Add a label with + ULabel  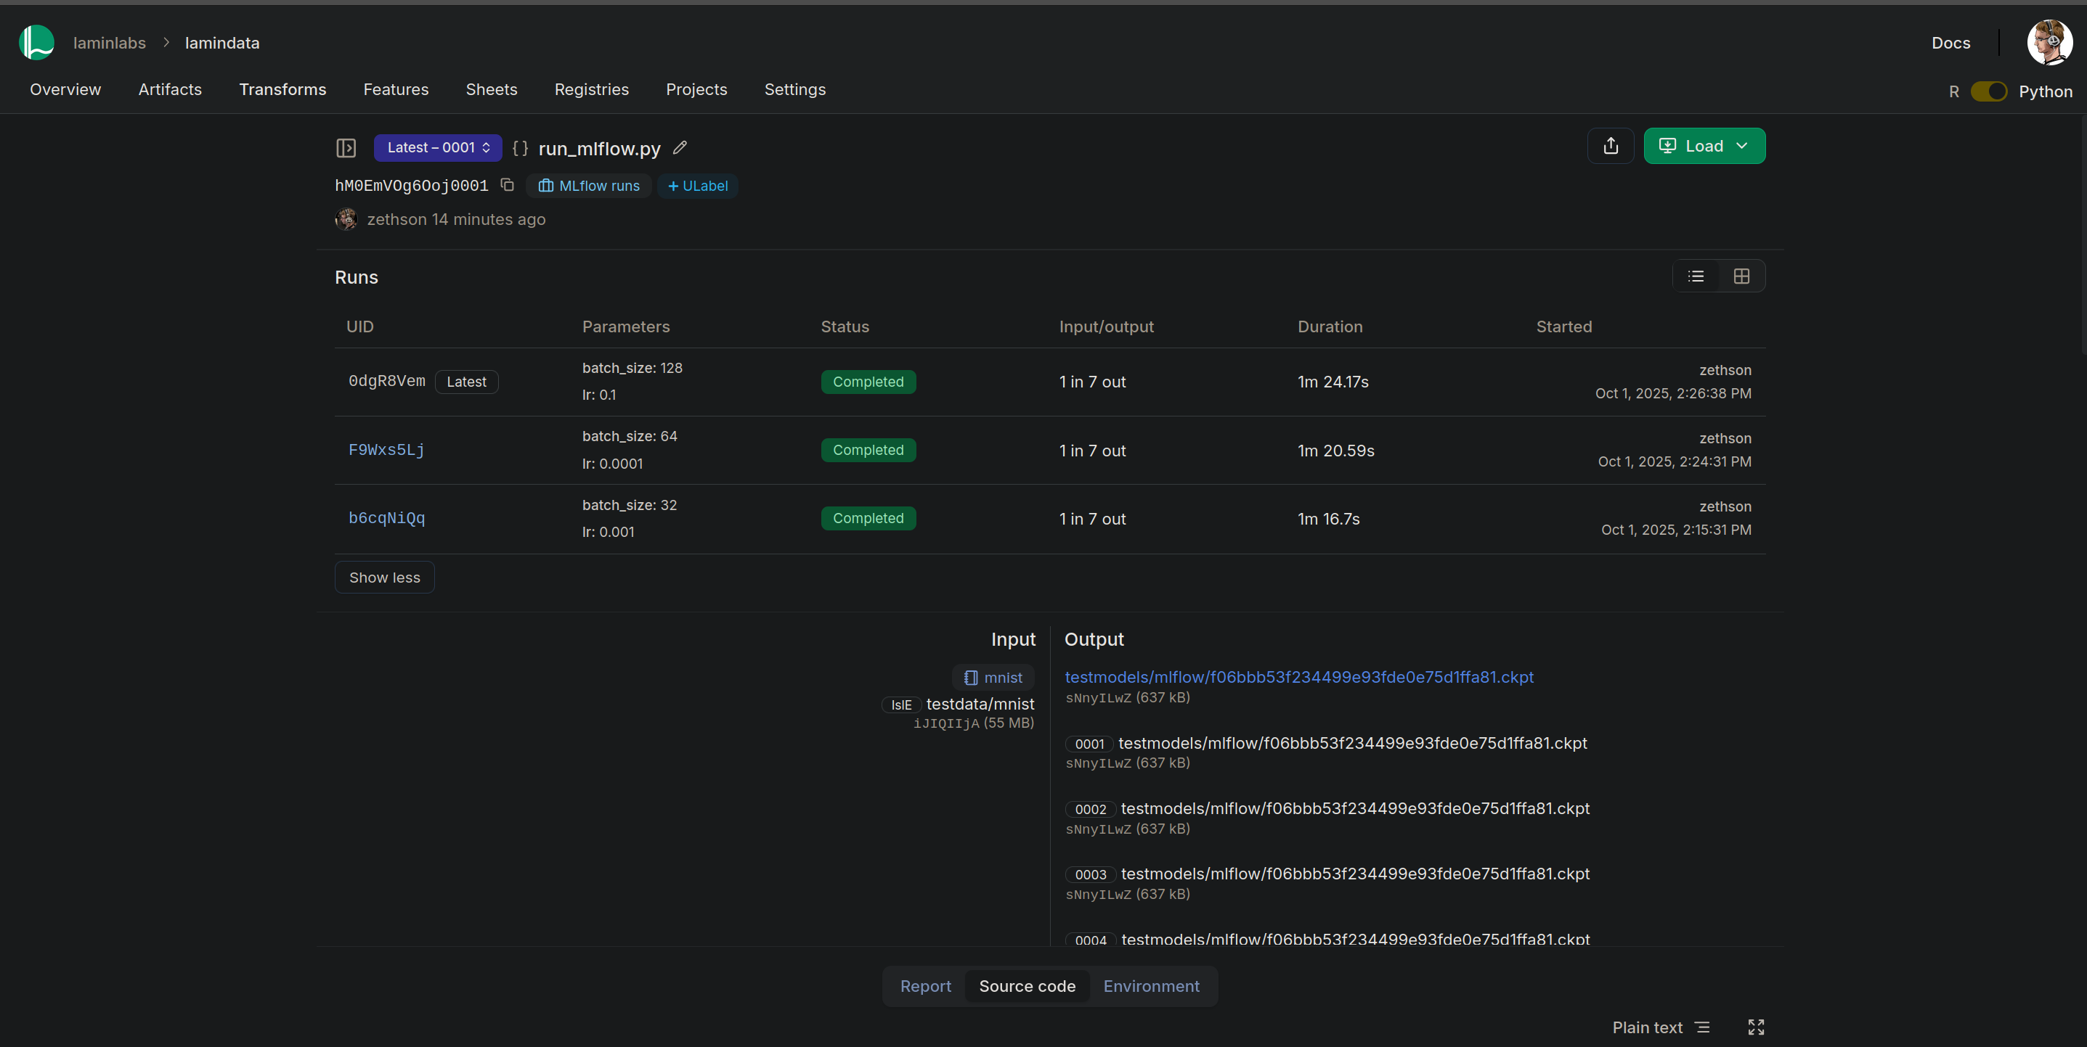coord(698,186)
